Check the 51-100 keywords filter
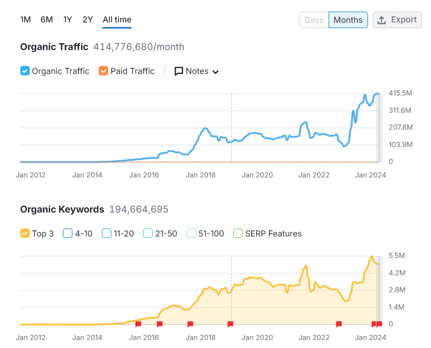The height and width of the screenshot is (348, 431). coord(191,234)
